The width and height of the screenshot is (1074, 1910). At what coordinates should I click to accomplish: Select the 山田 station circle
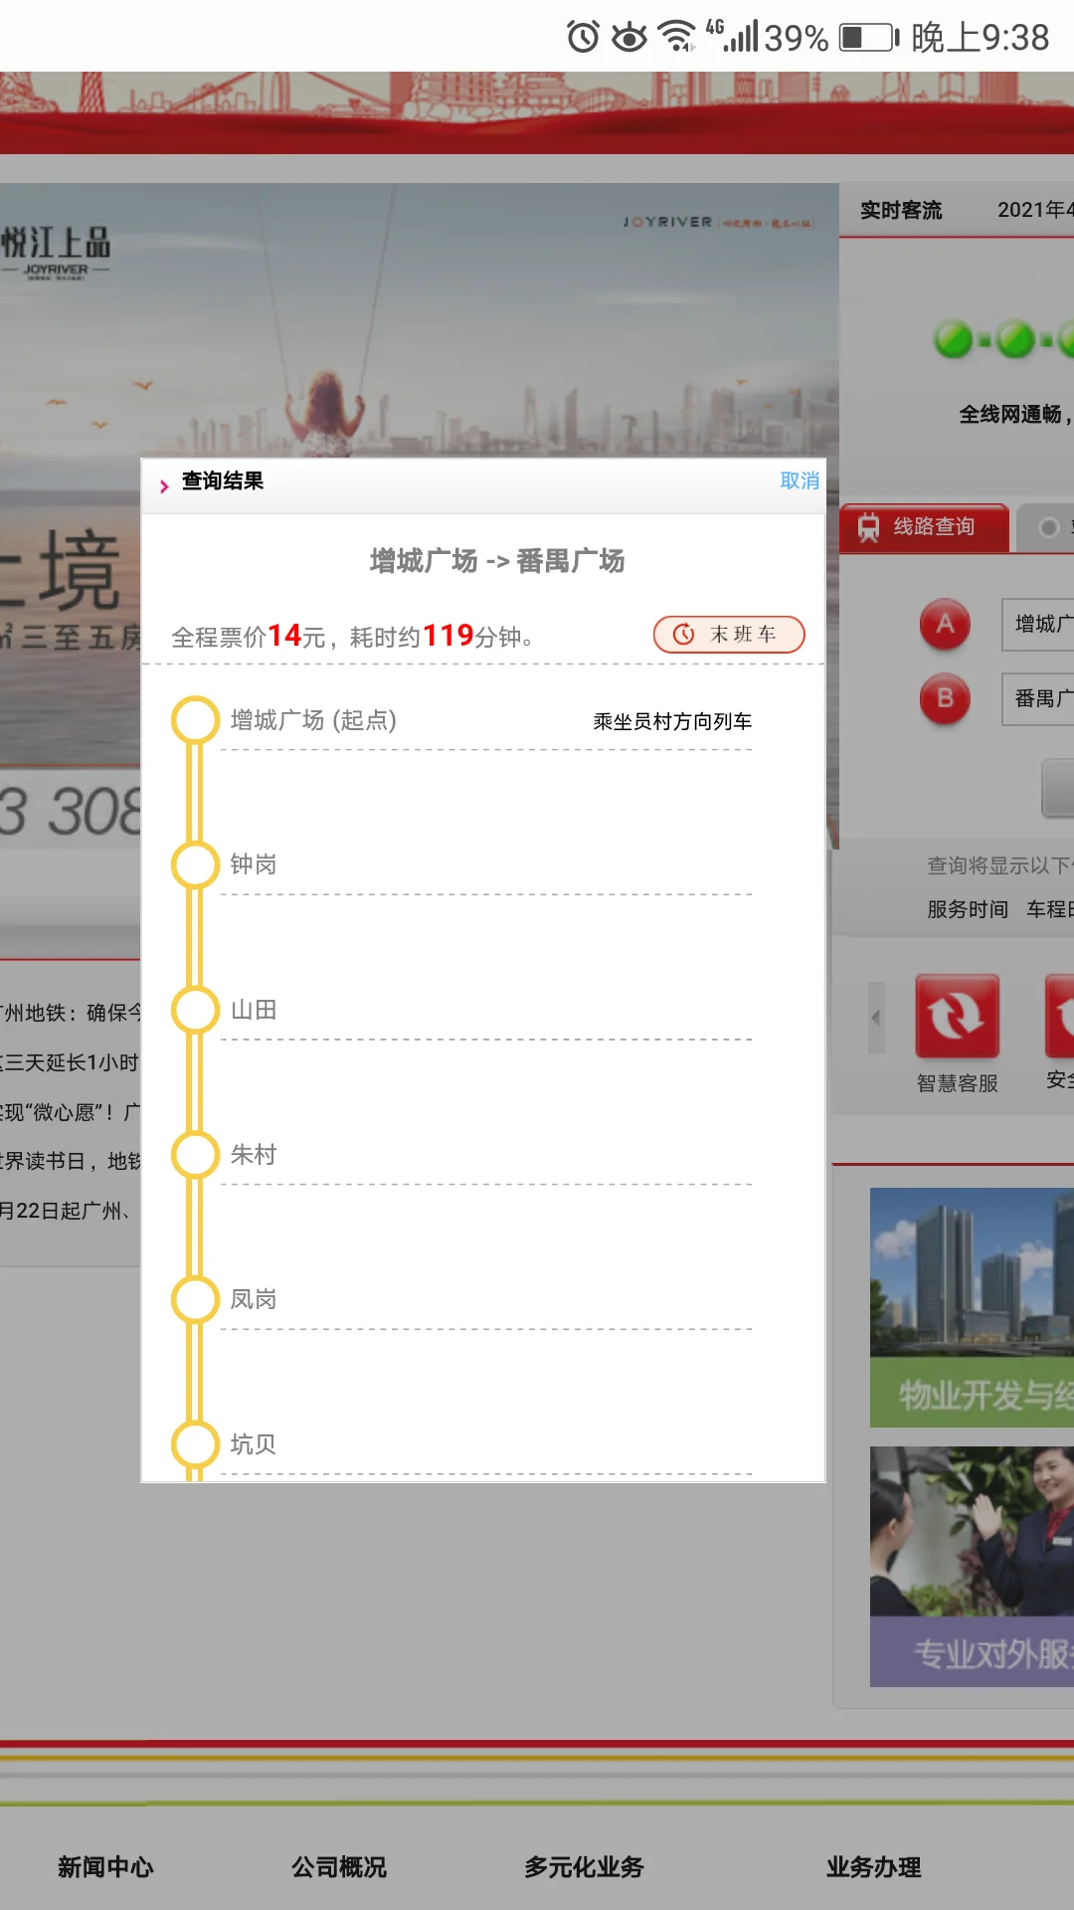coord(195,1010)
